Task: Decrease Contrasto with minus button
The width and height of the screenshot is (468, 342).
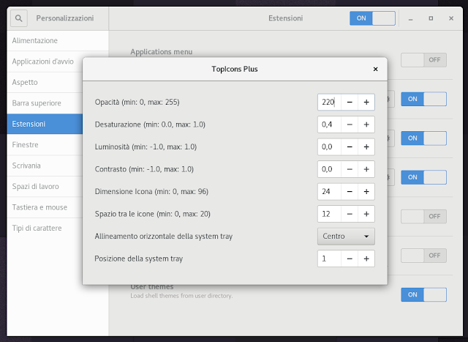Action: pos(350,169)
